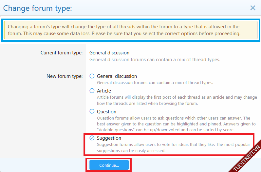The width and height of the screenshot is (261, 172).
Task: Click the checked Suggestion radio button
Action: pyautogui.click(x=92, y=138)
